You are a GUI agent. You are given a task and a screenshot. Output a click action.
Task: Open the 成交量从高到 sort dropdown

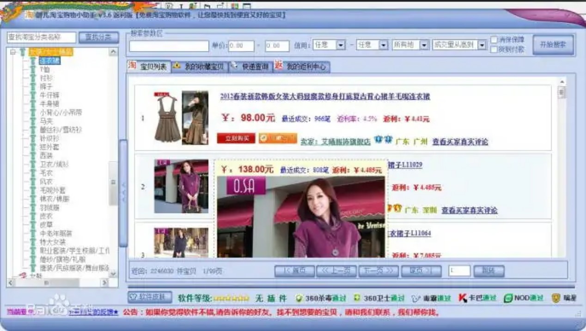pos(482,45)
